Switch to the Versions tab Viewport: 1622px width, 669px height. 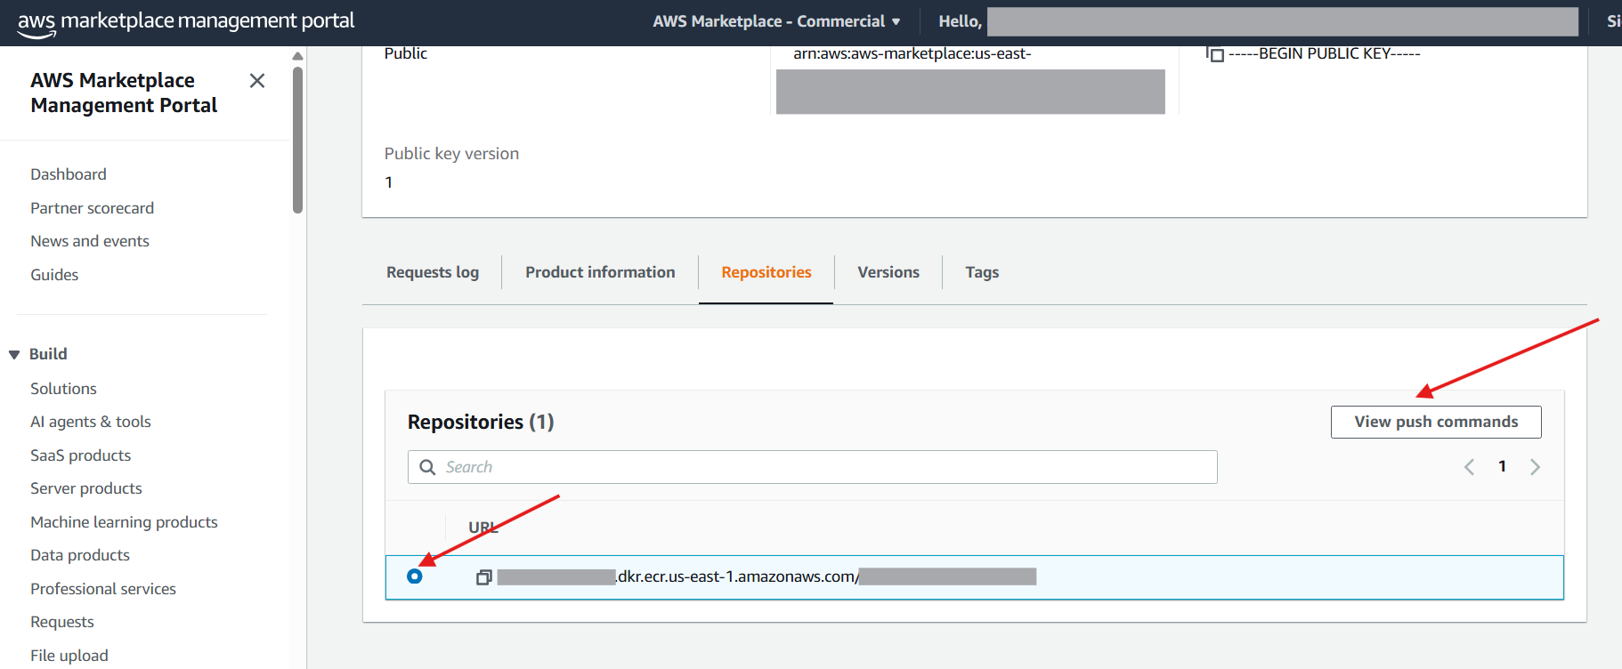tap(888, 272)
